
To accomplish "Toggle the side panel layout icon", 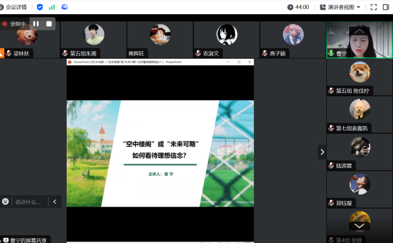I will 386,7.
